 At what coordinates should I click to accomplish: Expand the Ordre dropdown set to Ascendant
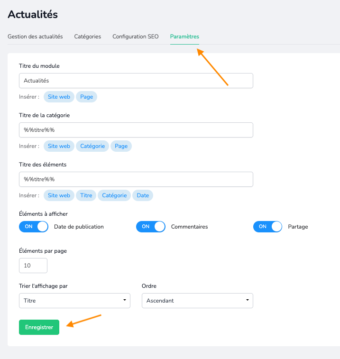(197, 301)
